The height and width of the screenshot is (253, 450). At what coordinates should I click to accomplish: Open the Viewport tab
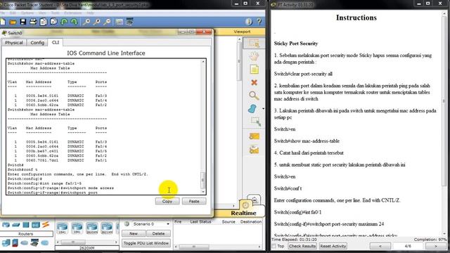(x=242, y=32)
